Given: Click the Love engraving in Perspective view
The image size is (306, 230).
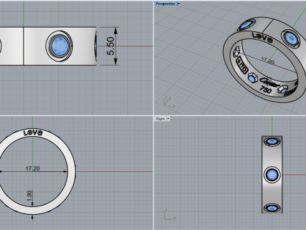Looking at the screenshot, I should [263, 38].
